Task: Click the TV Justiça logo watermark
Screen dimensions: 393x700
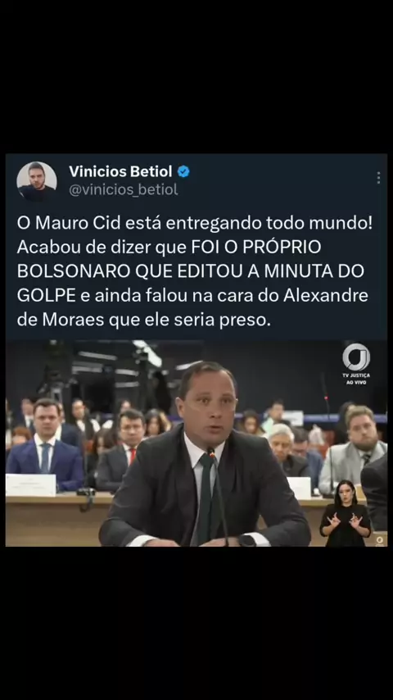Action: click(x=356, y=357)
